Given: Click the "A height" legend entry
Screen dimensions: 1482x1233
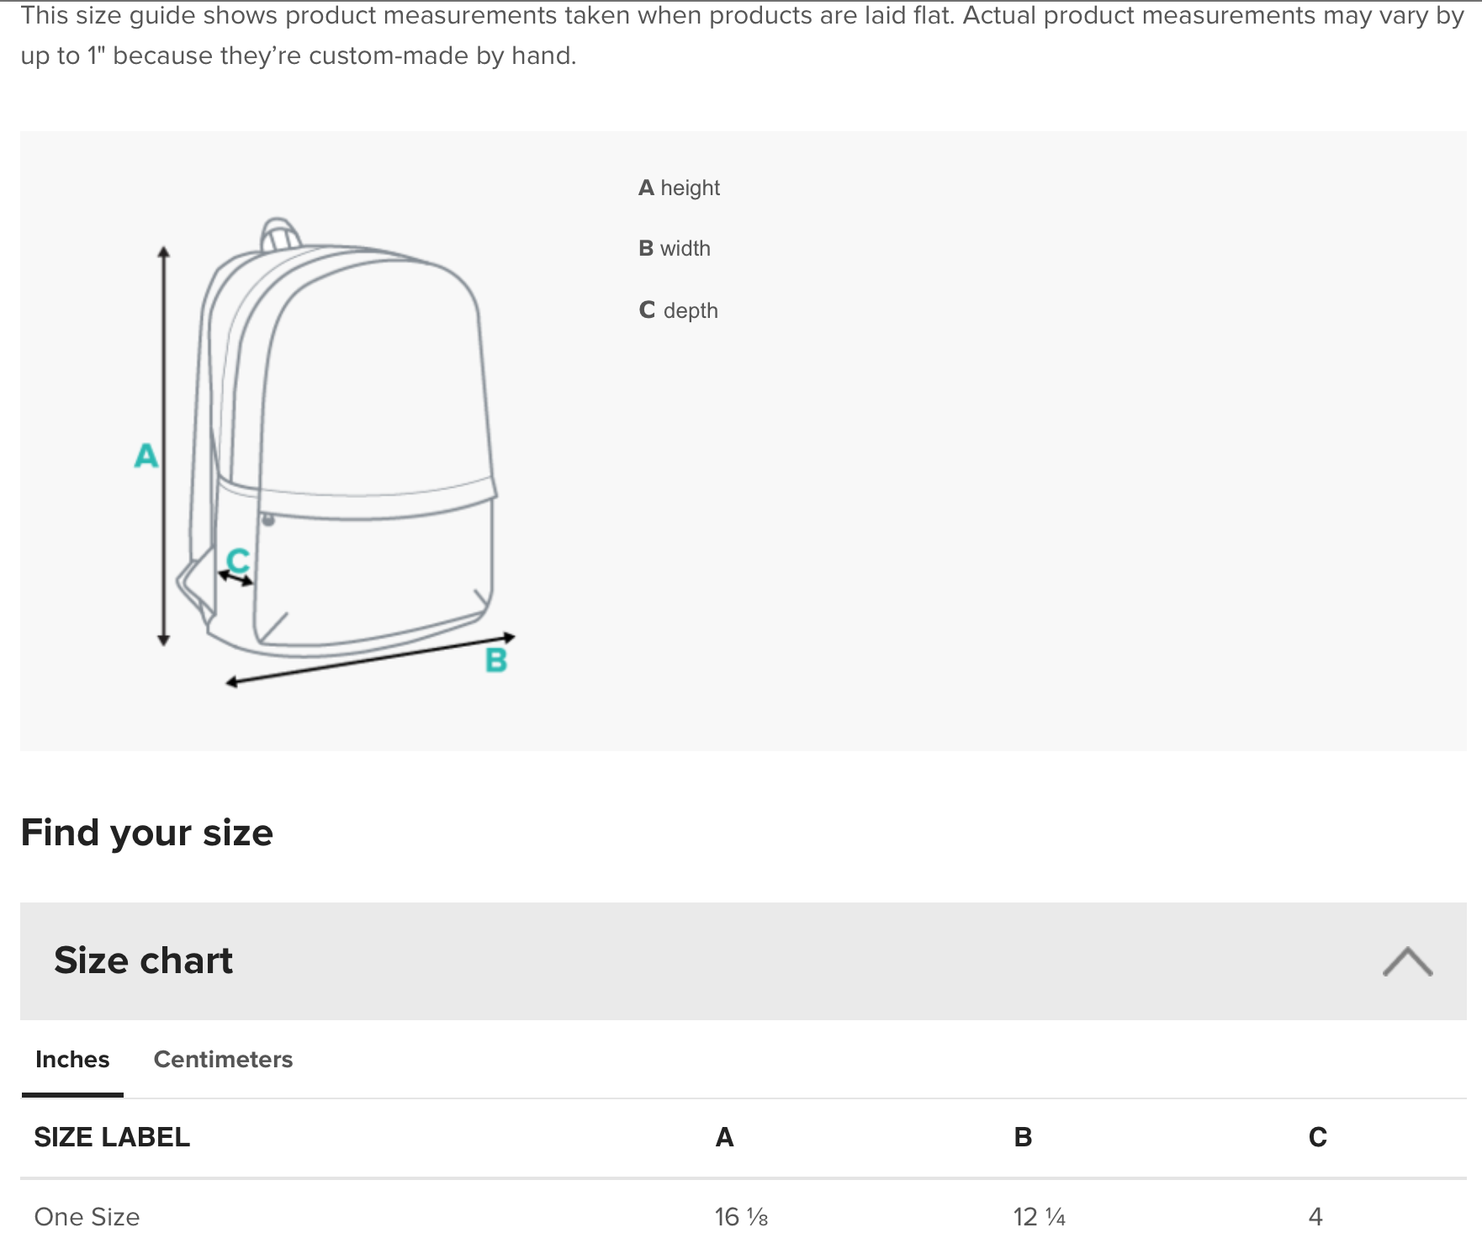Looking at the screenshot, I should [680, 188].
